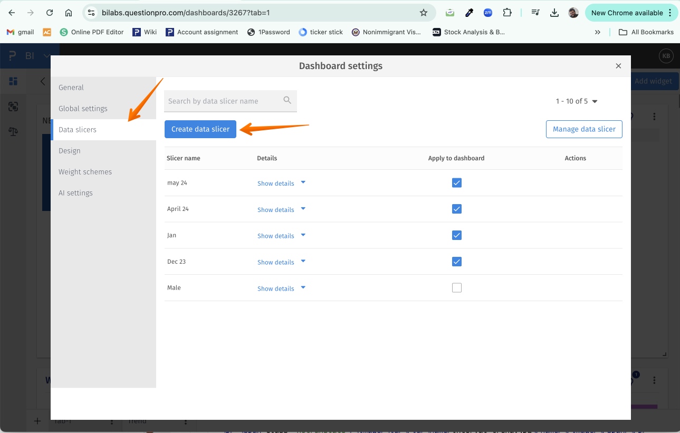Uncheck the Dec 23 slicer checkbox

tap(457, 262)
